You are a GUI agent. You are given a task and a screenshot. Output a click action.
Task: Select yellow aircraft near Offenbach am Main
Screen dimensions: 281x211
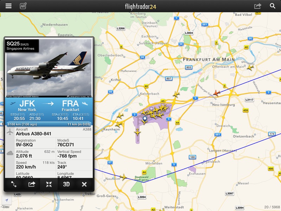tap(250, 68)
